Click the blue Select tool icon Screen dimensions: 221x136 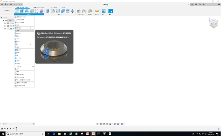pos(111,11)
